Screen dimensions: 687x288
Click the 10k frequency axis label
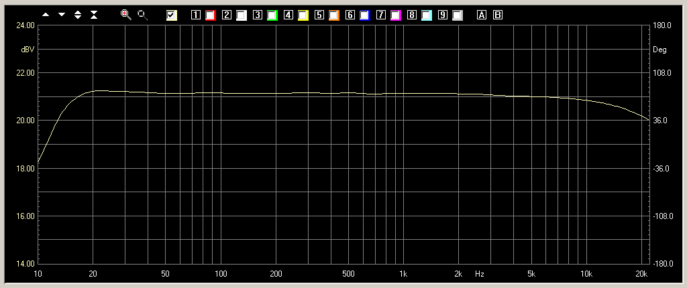click(x=586, y=275)
